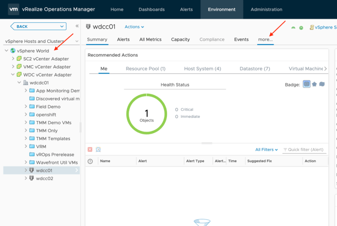The height and width of the screenshot is (226, 337).
Task: Expand the TMM Demo VMs folder
Action: tap(26, 123)
